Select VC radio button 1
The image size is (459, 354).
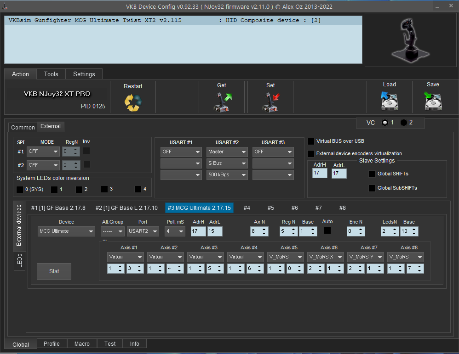(x=384, y=123)
